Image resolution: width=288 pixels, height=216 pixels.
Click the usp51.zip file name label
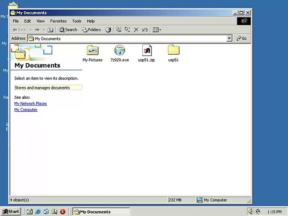tap(146, 60)
